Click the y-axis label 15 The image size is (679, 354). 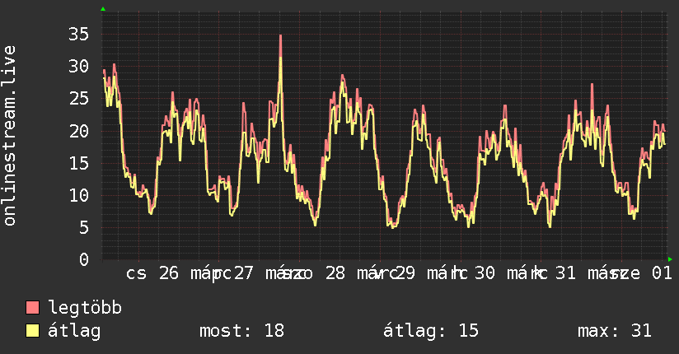point(78,163)
